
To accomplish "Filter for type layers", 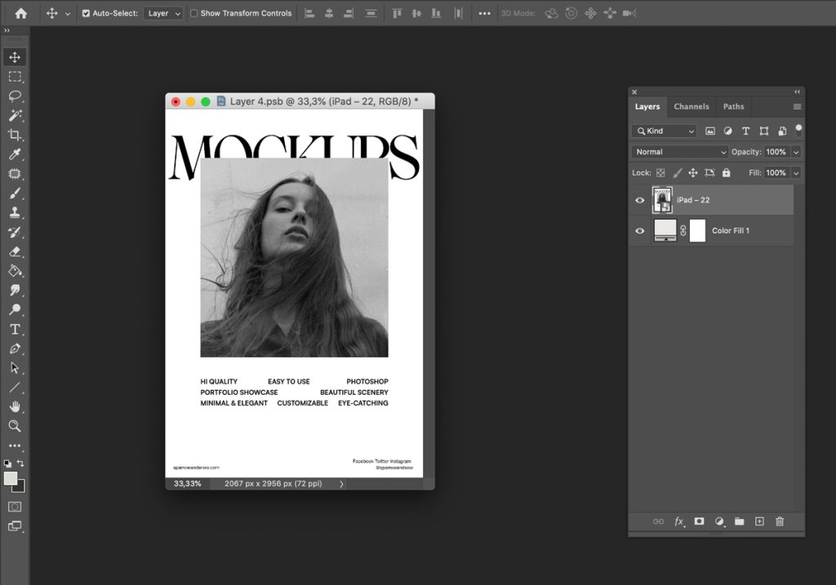I will pos(746,131).
